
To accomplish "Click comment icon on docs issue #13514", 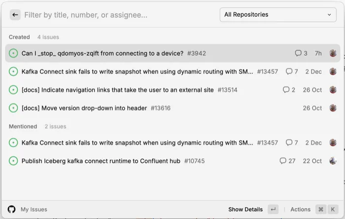I will point(286,90).
